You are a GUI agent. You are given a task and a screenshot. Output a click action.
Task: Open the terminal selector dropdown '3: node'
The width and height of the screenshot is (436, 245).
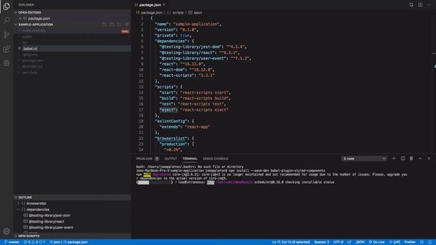pyautogui.click(x=364, y=159)
